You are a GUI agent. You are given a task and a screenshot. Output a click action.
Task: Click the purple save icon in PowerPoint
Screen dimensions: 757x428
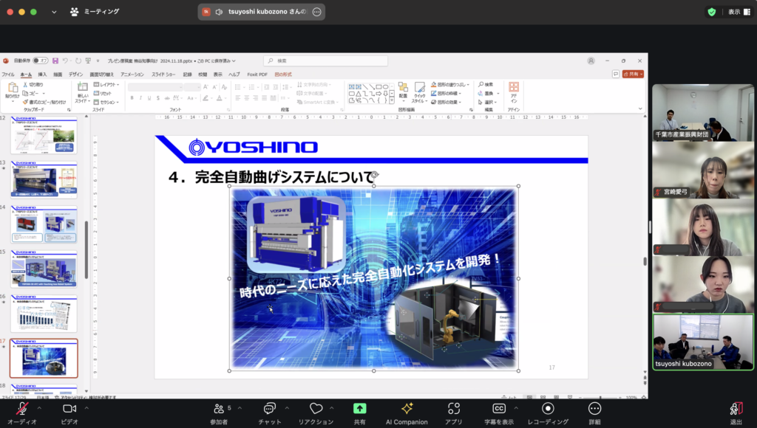pos(55,61)
